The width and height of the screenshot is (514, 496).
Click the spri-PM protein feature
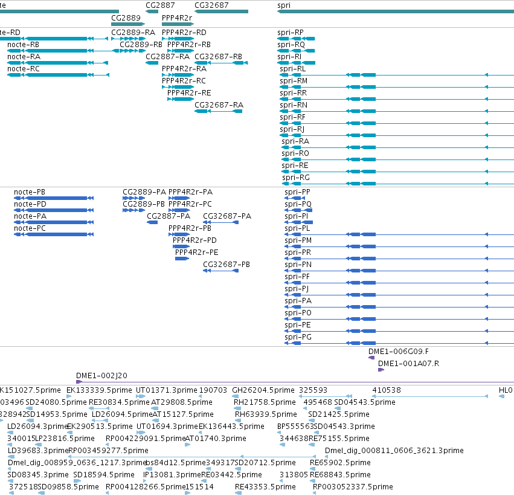coord(399,247)
